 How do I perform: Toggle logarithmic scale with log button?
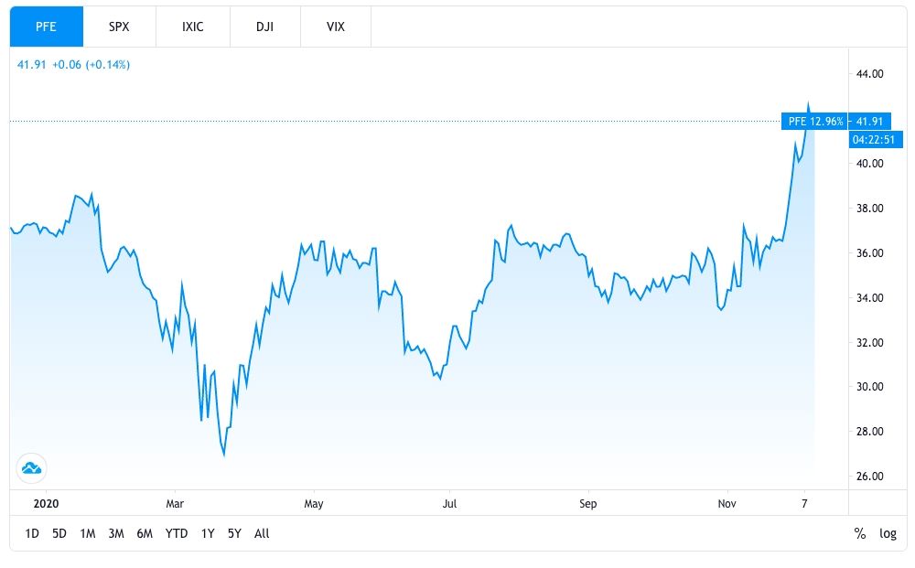click(x=888, y=534)
